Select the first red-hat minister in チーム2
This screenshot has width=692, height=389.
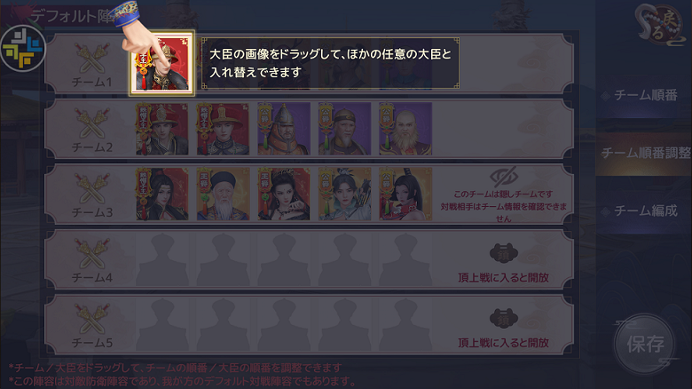click(x=162, y=129)
